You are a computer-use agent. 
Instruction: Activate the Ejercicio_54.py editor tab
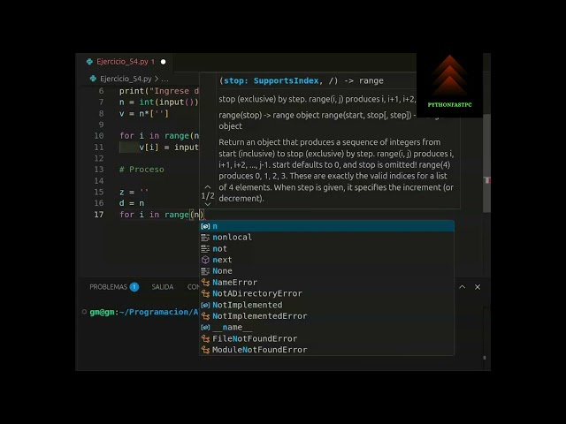click(126, 62)
